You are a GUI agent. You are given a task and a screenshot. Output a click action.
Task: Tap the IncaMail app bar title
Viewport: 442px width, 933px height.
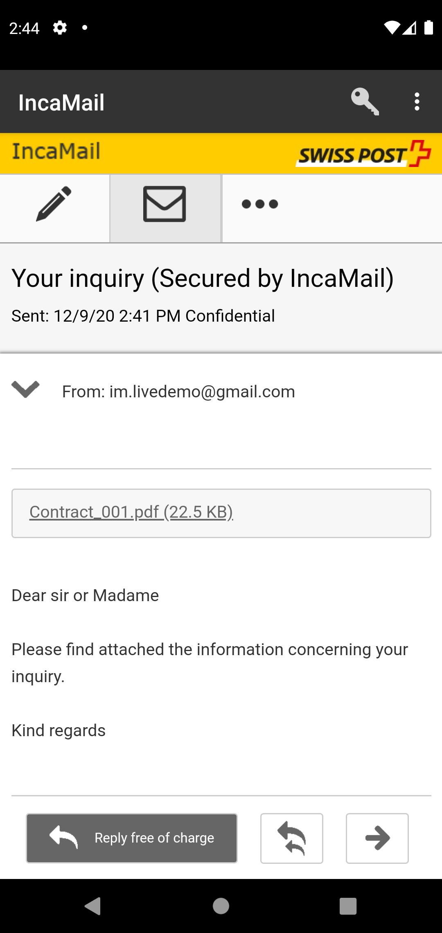pyautogui.click(x=61, y=102)
